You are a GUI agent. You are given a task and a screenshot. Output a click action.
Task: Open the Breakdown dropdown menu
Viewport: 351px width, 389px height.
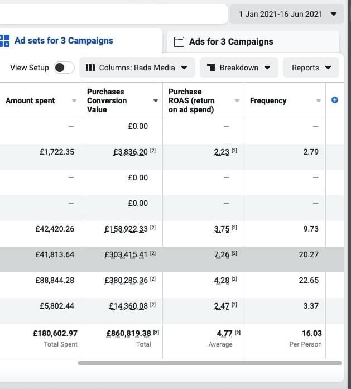click(x=239, y=68)
